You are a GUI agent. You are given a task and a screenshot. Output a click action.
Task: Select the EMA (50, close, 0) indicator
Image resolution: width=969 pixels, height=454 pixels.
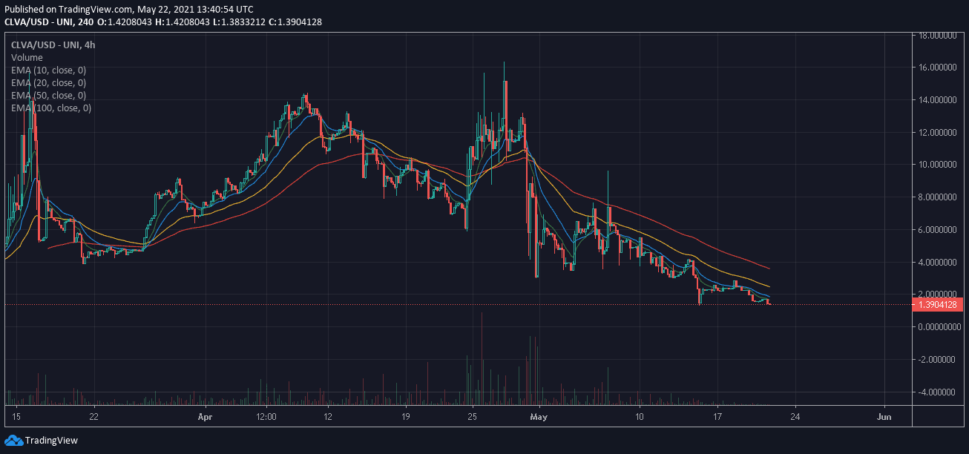click(x=48, y=96)
